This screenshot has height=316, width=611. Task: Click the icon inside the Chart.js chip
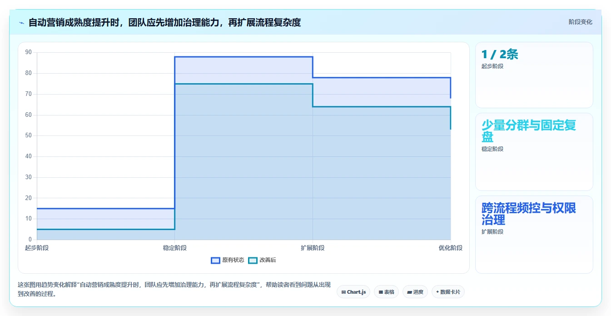click(x=343, y=292)
